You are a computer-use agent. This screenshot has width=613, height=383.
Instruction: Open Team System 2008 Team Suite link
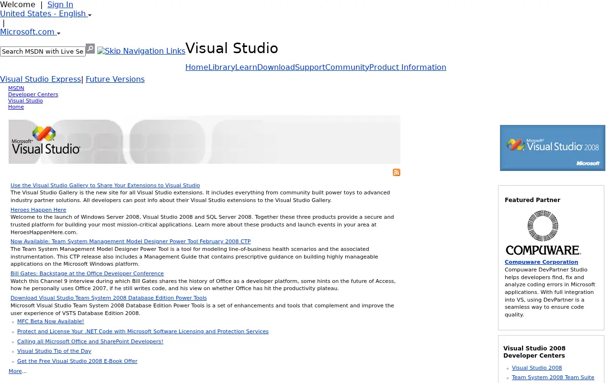click(x=553, y=377)
